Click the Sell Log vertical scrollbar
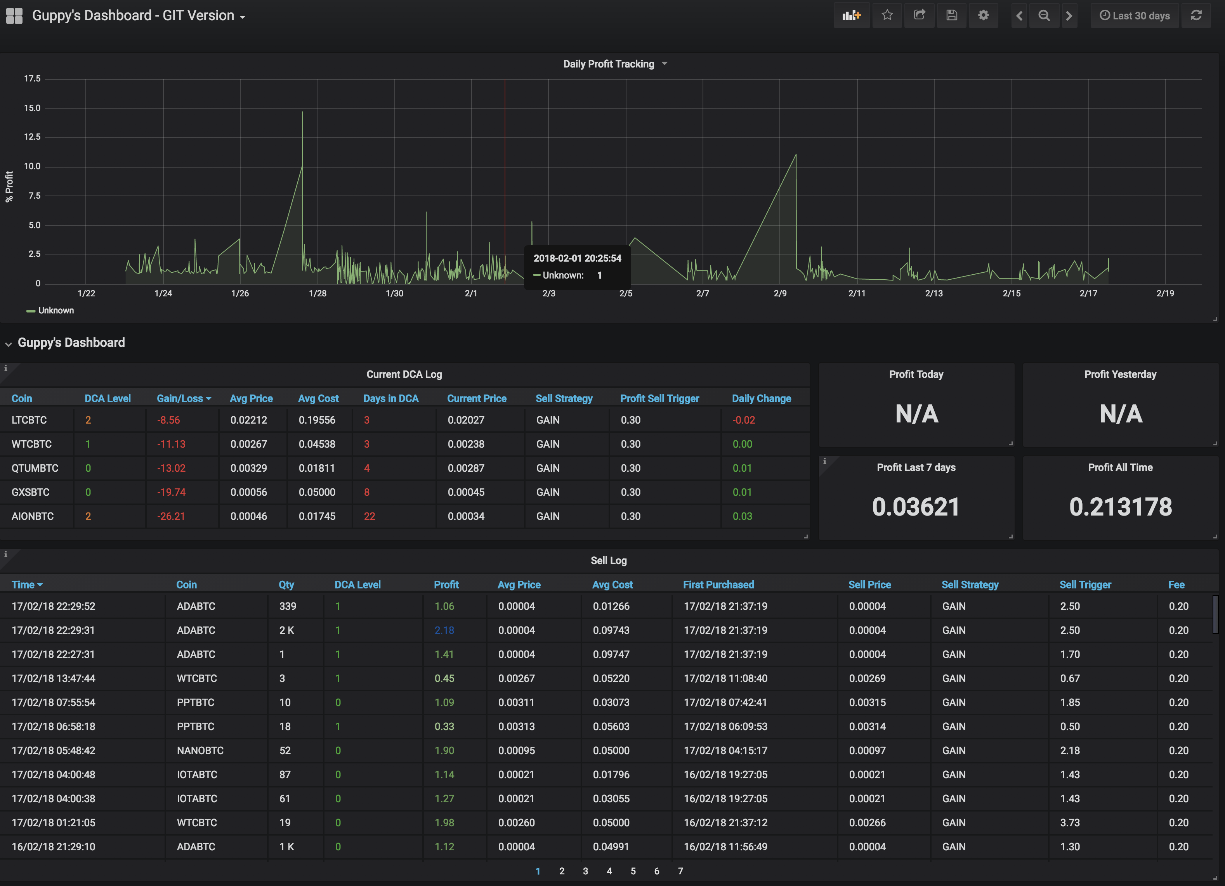Screen dimensions: 1225x886 pos(1215,614)
